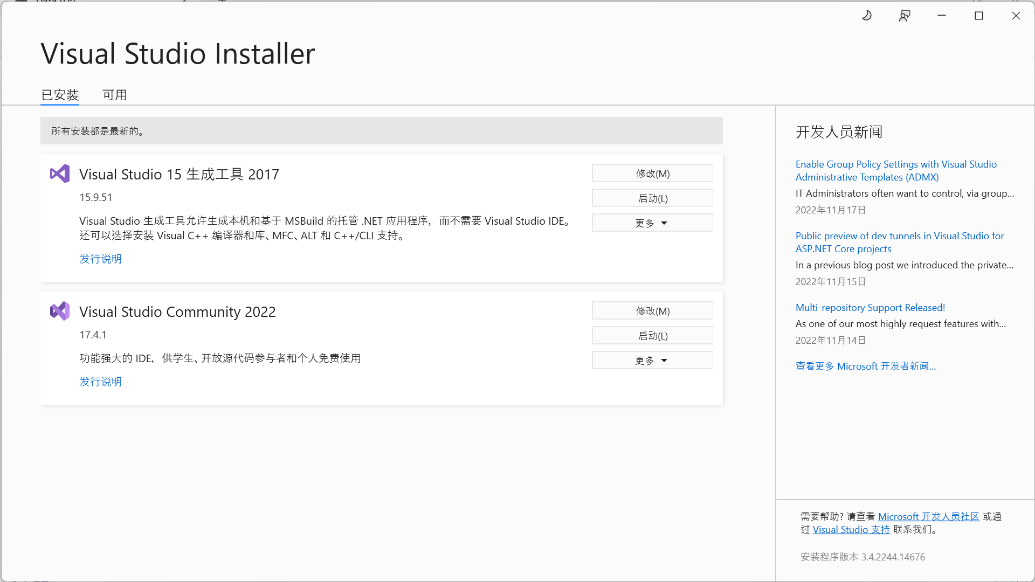Click 查看更多 Microsoft 开发者新闻 link

pyautogui.click(x=866, y=366)
